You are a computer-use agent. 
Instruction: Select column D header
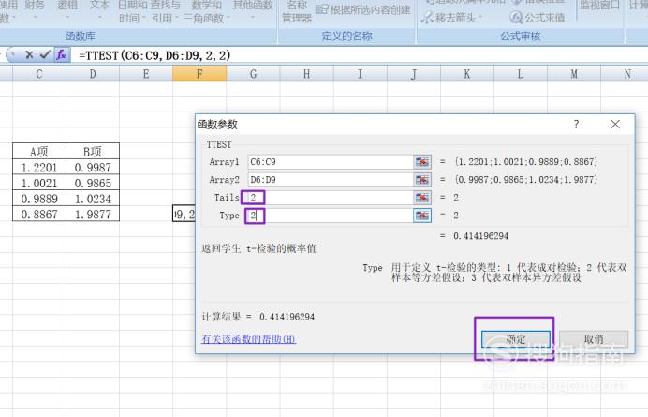pos(93,74)
